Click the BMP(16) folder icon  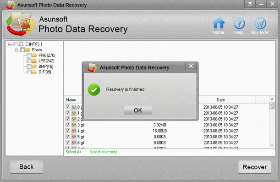click(34, 66)
